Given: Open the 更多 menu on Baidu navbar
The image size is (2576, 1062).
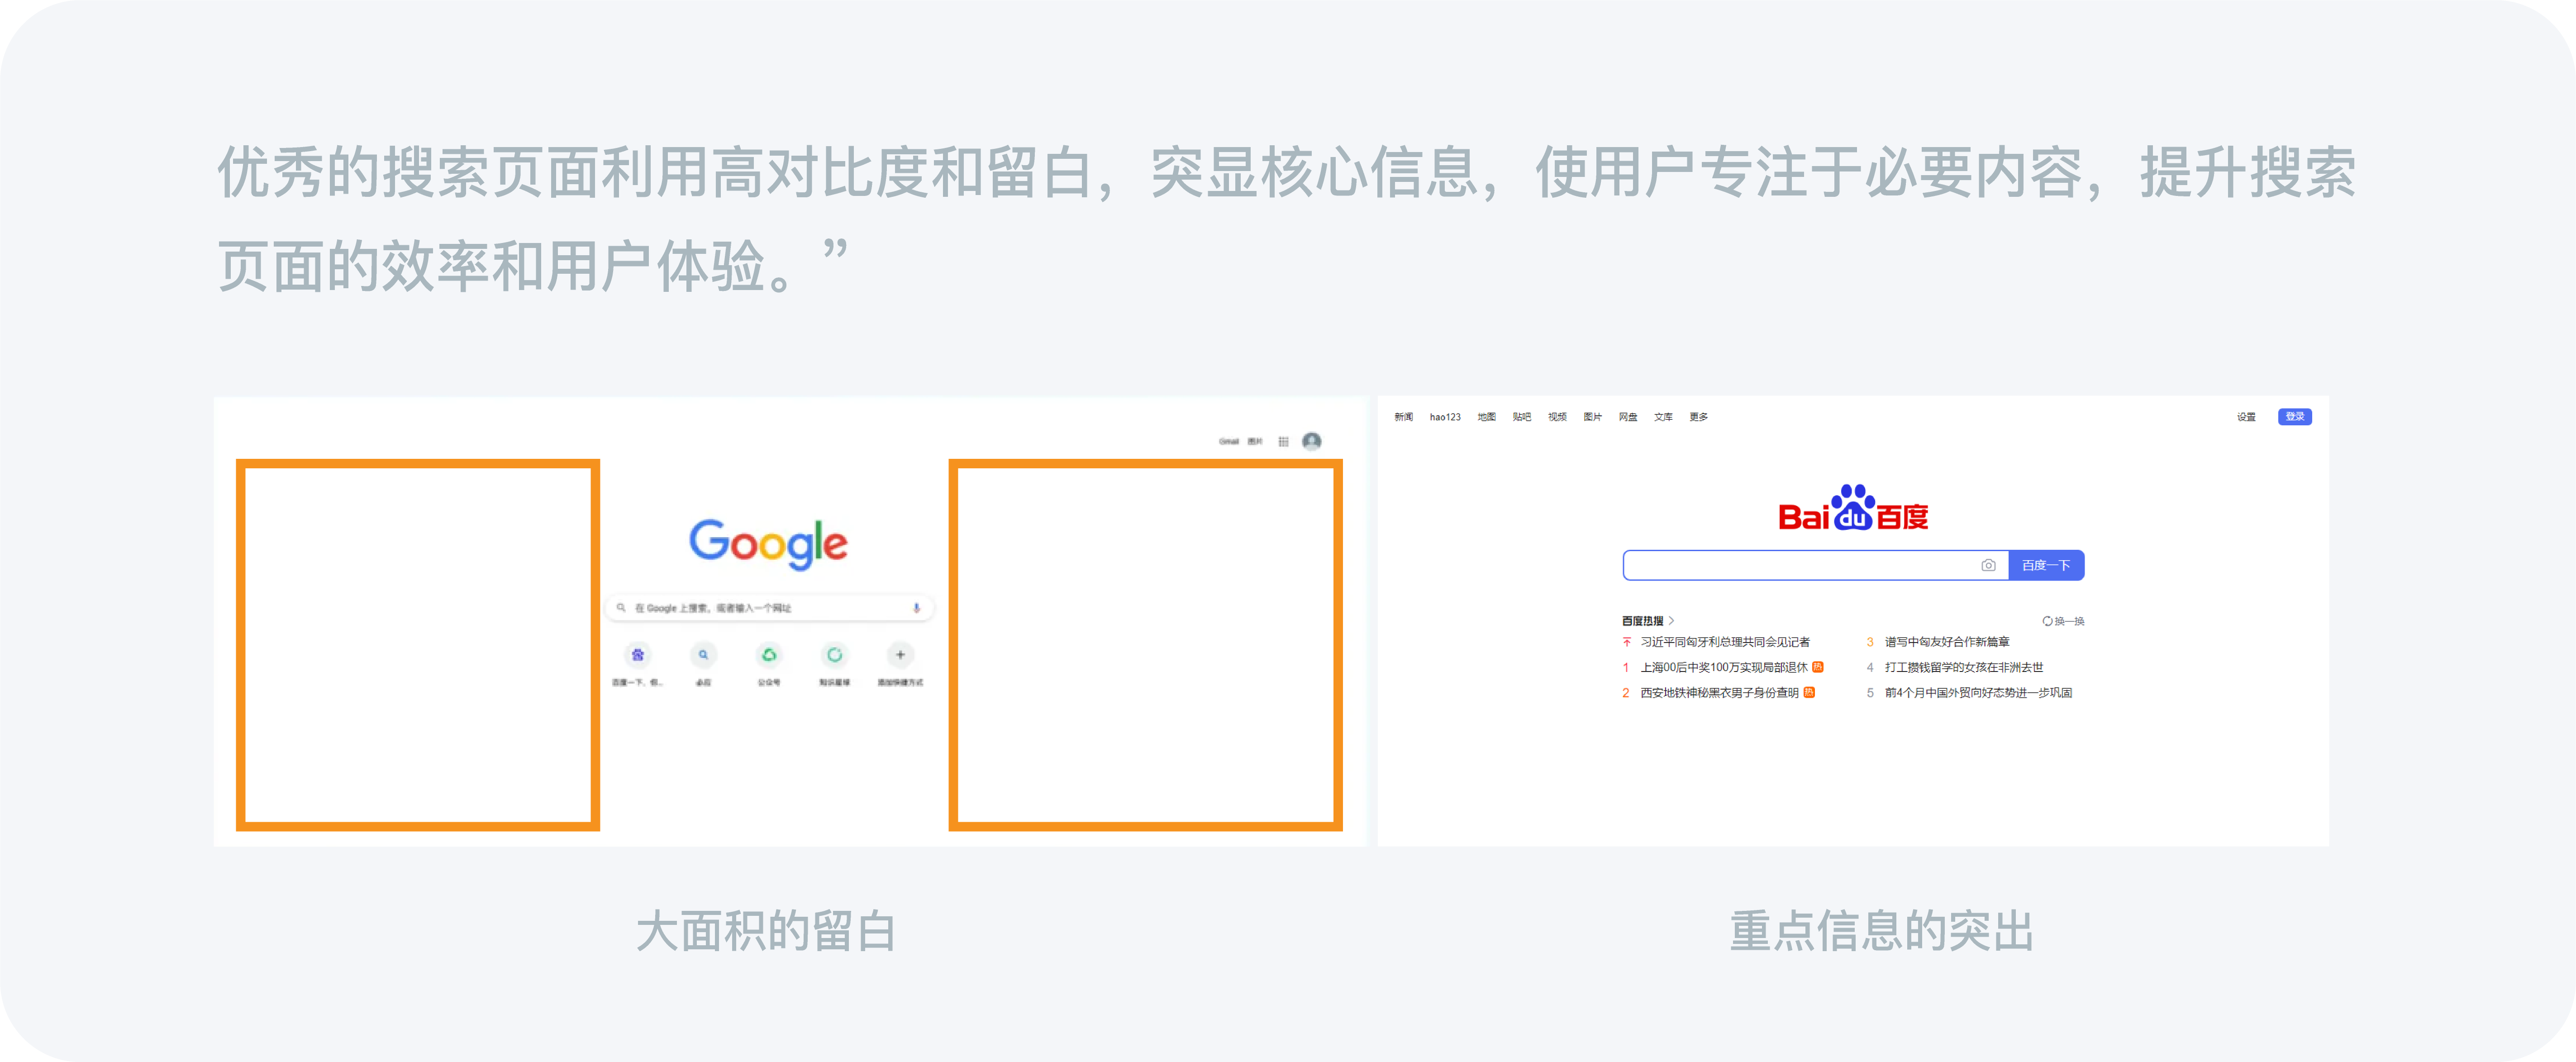Looking at the screenshot, I should (x=1698, y=417).
